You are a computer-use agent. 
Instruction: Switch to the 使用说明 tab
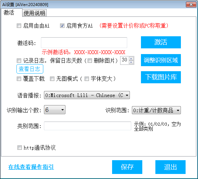pos(34,13)
